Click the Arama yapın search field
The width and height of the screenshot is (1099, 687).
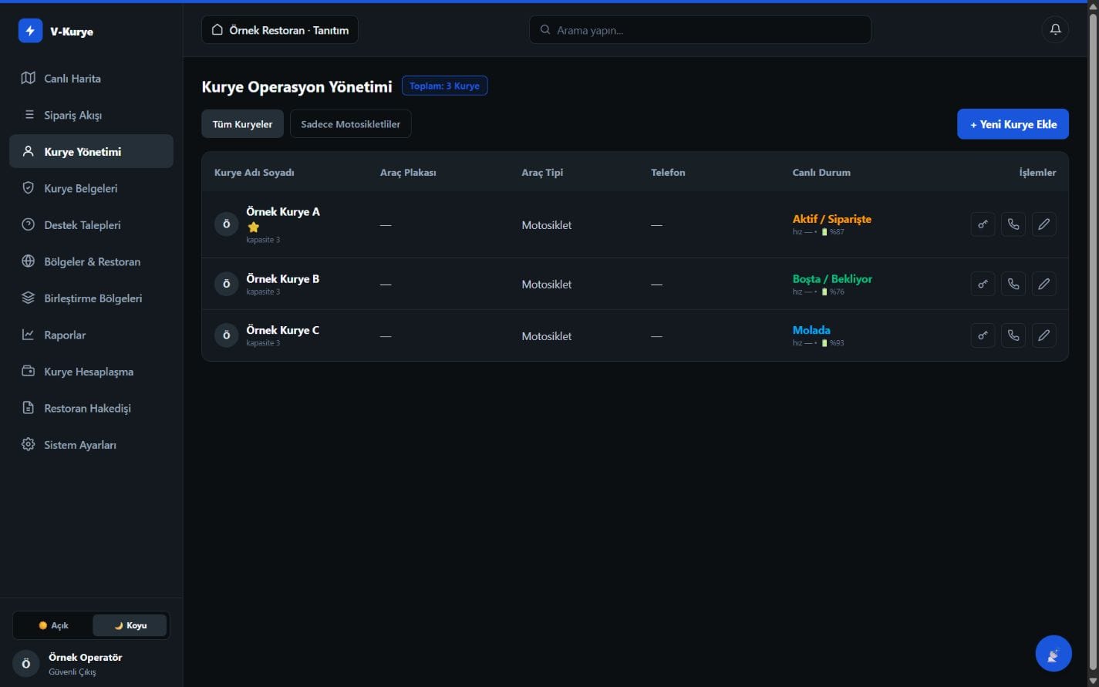(x=700, y=30)
